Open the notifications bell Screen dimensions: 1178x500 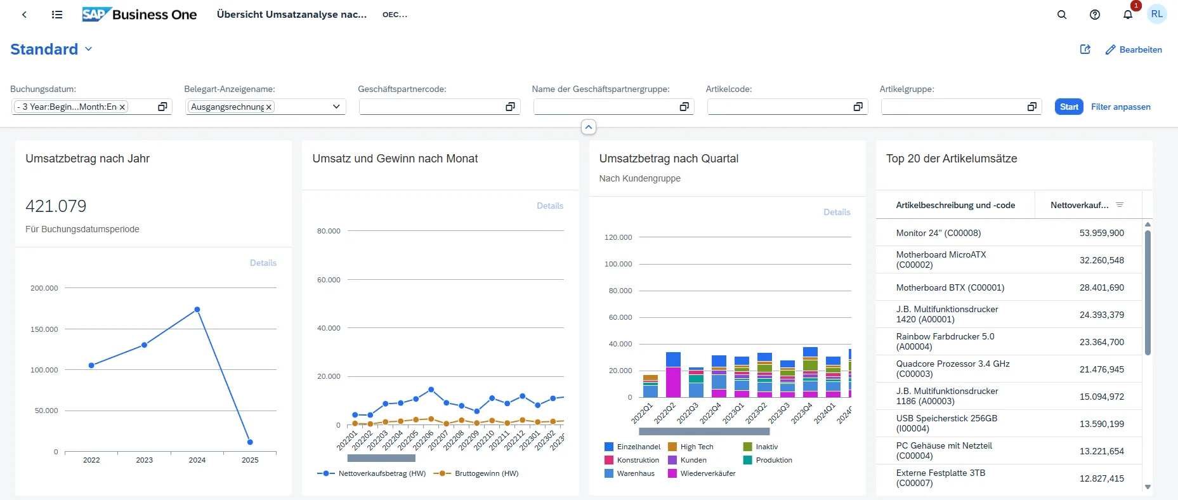point(1127,15)
